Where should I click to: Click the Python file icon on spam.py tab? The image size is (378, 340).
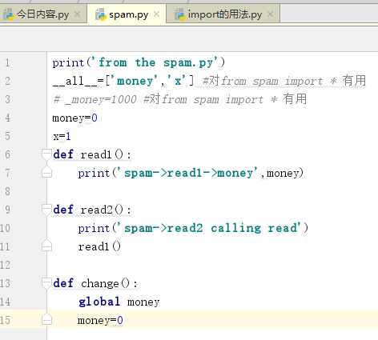(x=101, y=14)
